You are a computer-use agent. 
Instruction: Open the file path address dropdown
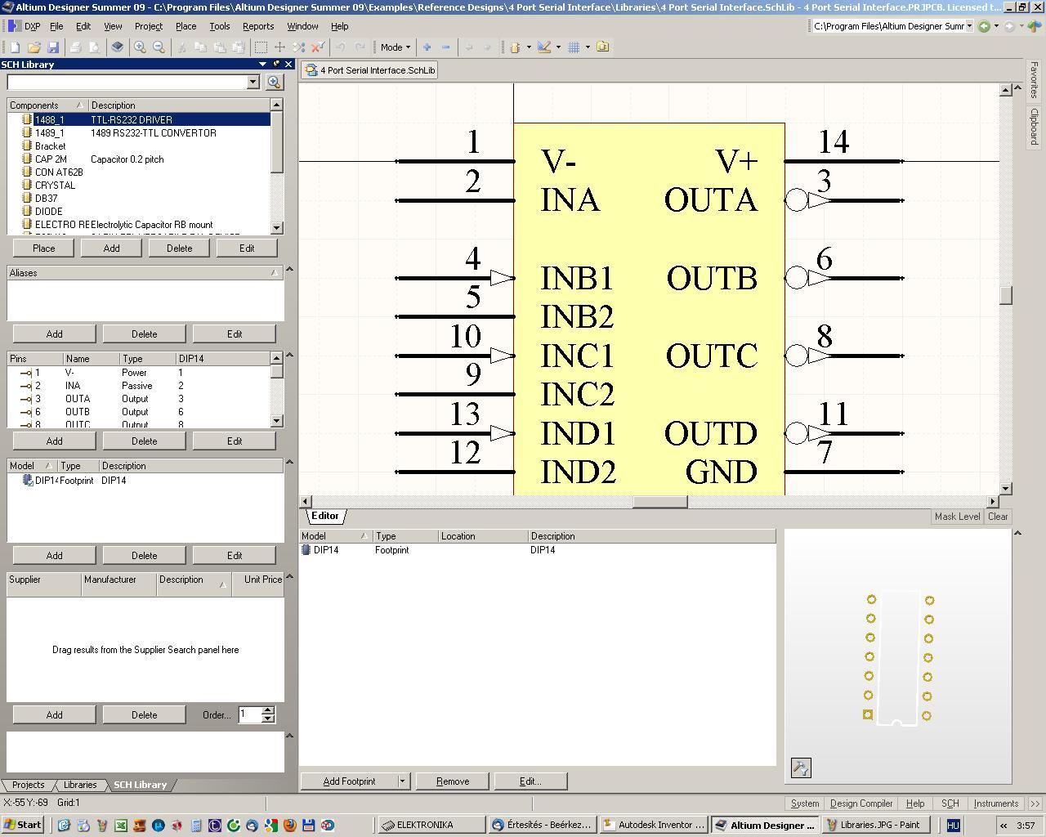click(x=969, y=26)
